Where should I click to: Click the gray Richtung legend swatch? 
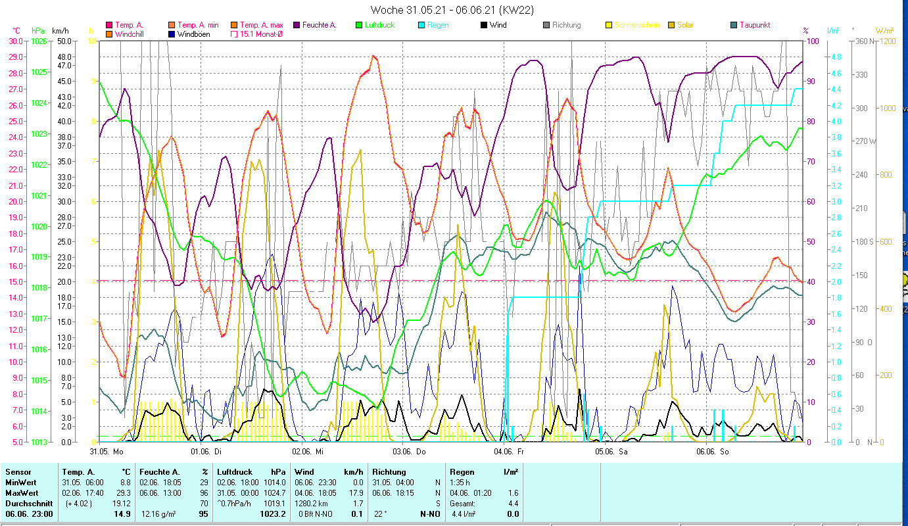point(546,26)
